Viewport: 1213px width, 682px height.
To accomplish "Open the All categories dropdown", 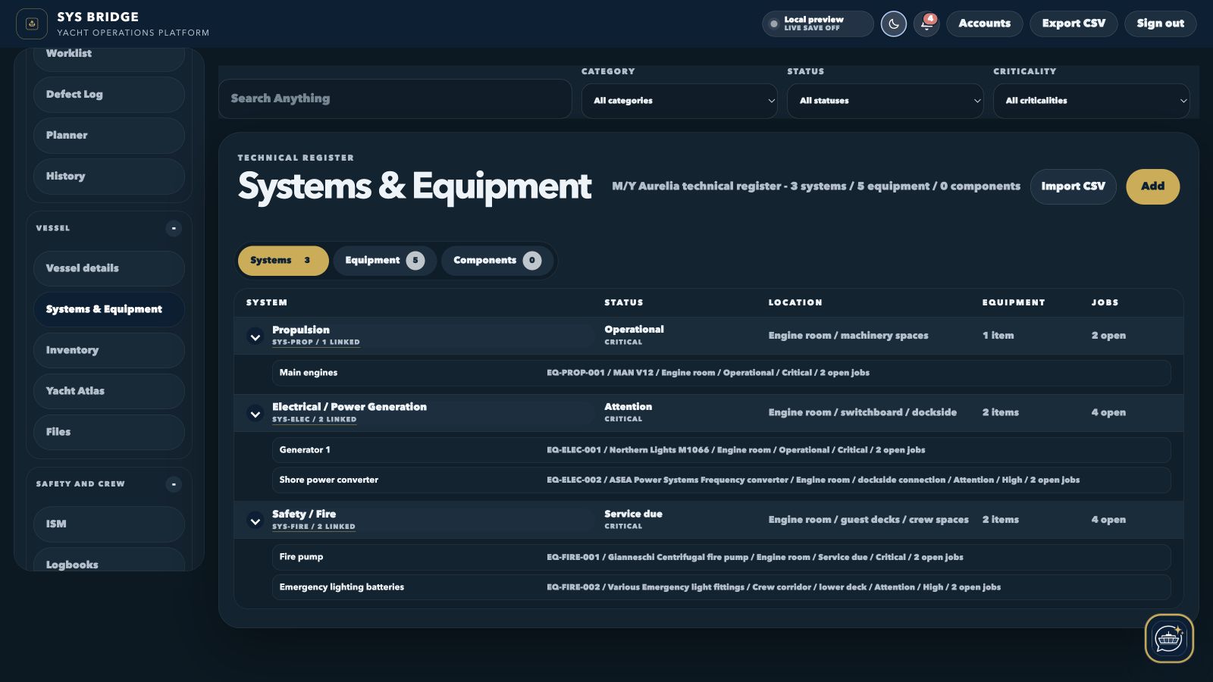I will point(679,101).
